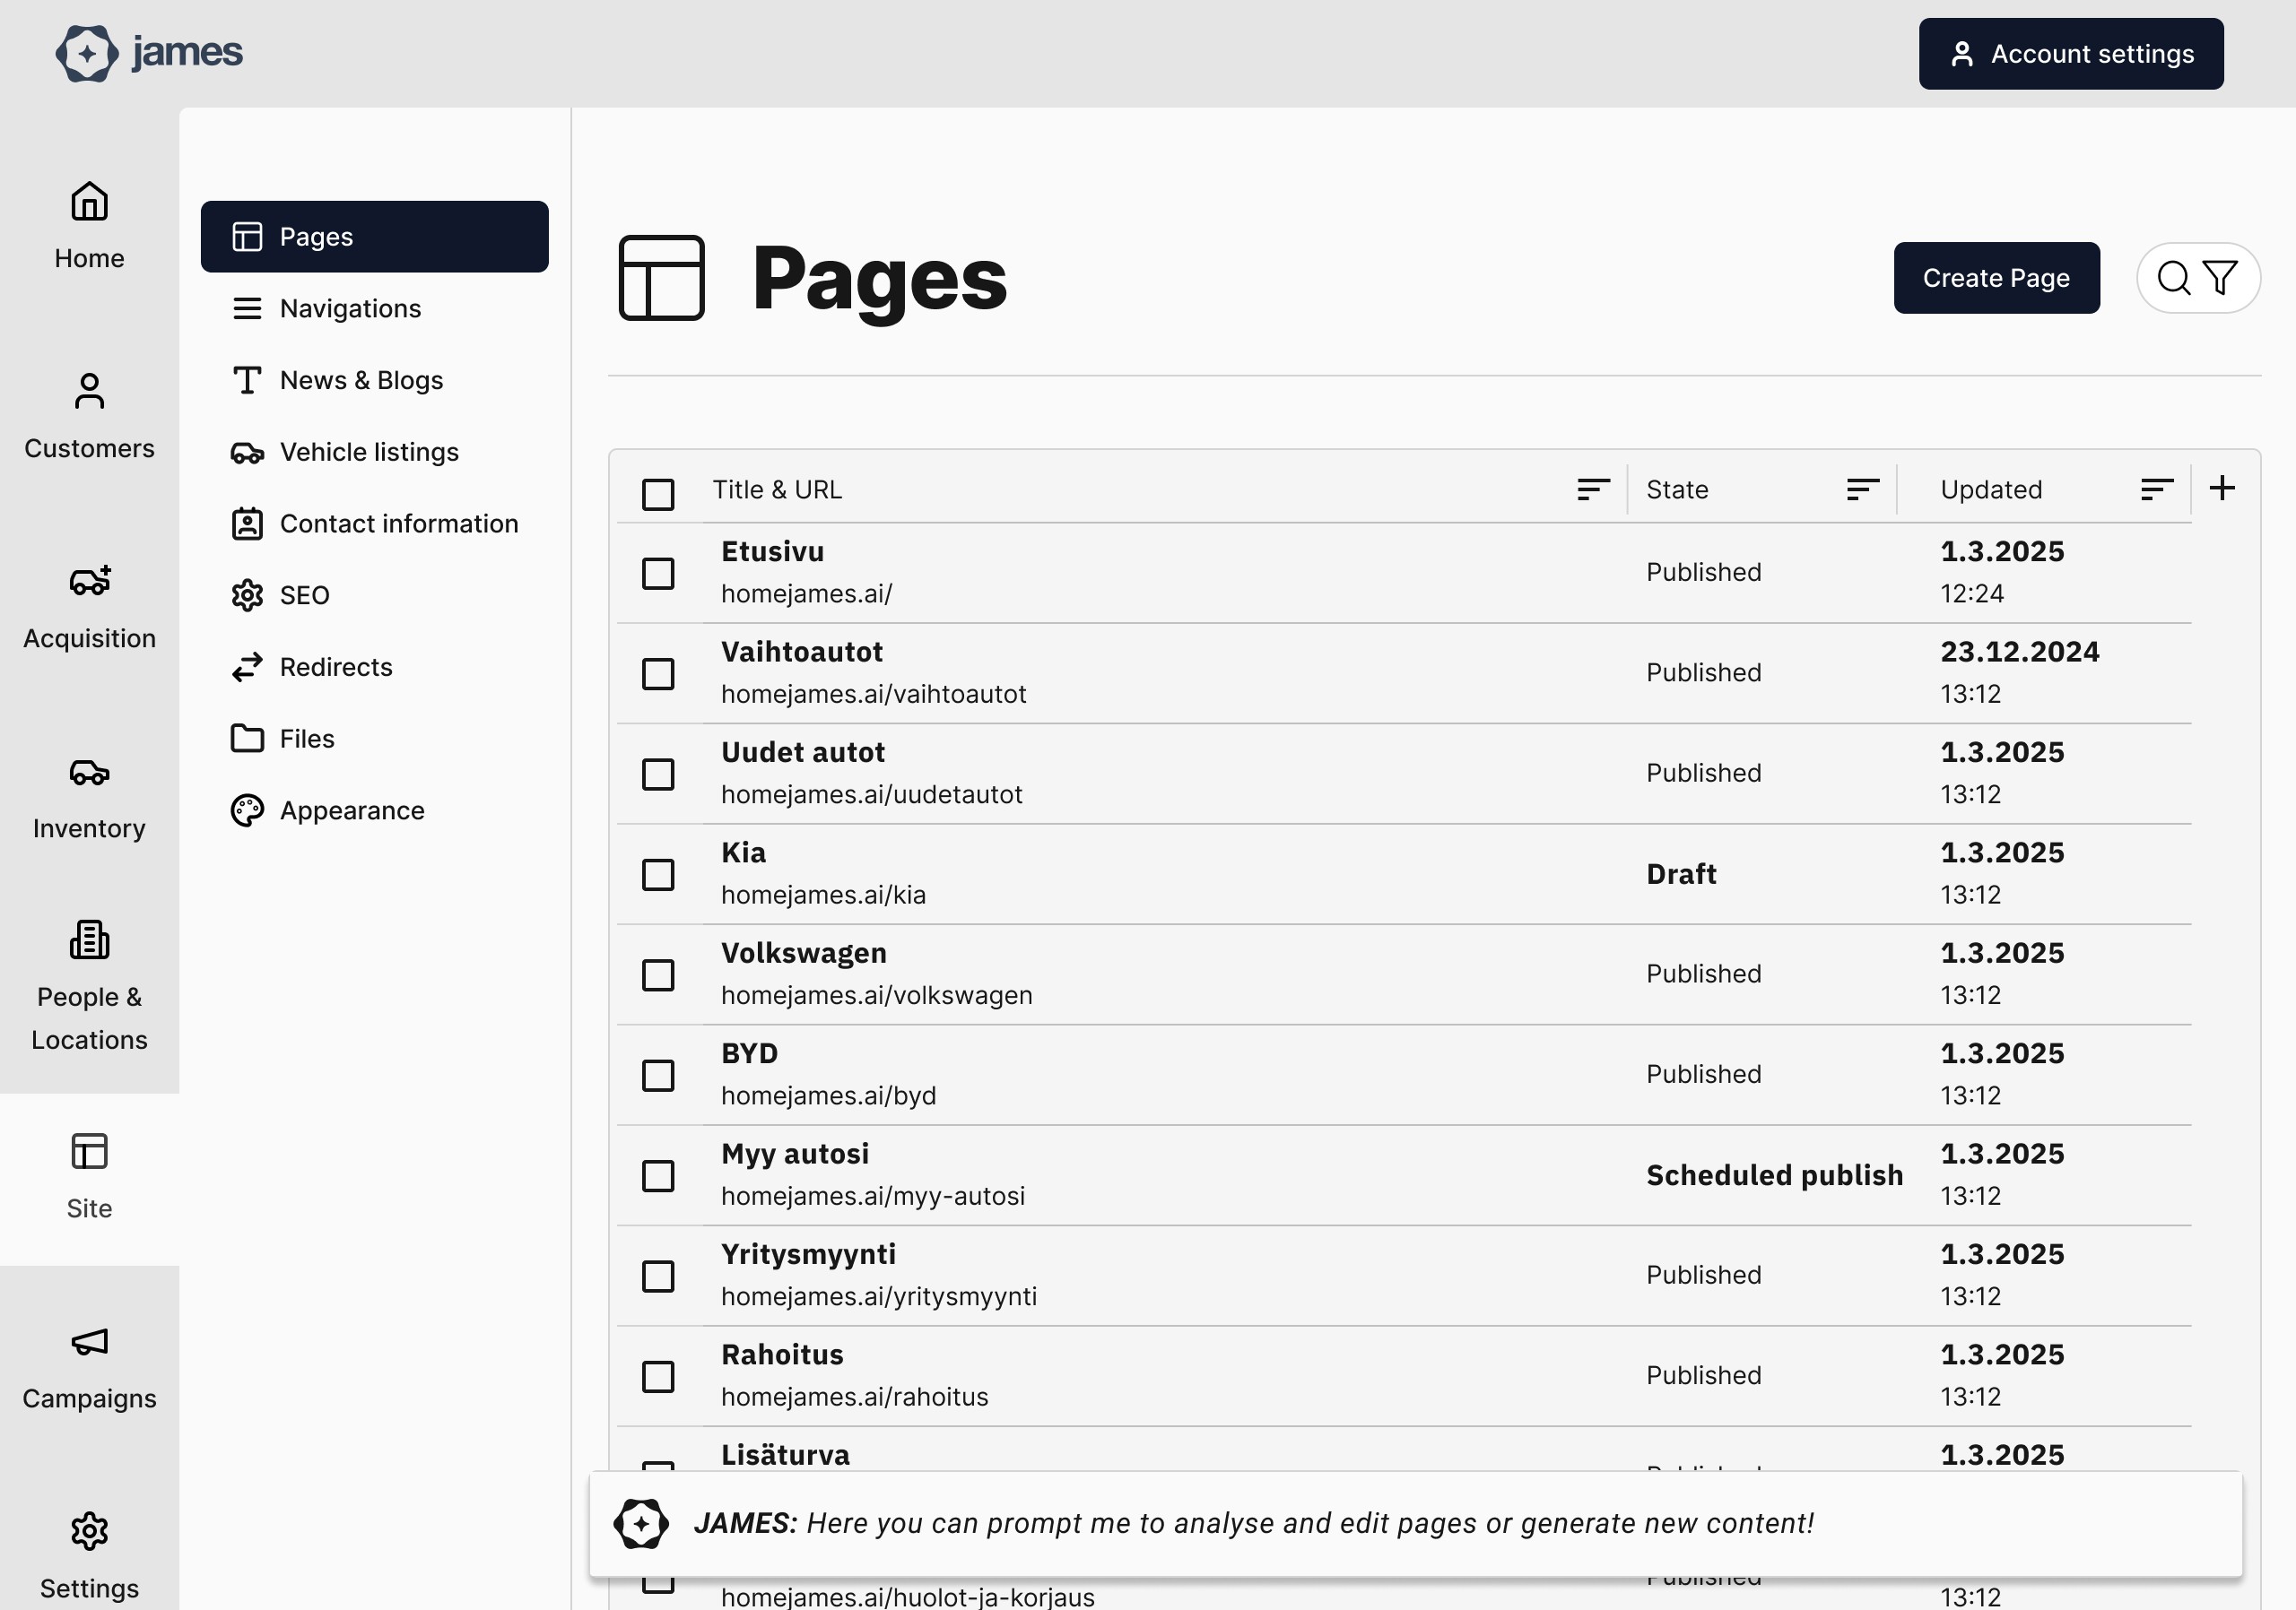The image size is (2296, 1610).
Task: Open Navigations in the site submenu
Action: 374,308
